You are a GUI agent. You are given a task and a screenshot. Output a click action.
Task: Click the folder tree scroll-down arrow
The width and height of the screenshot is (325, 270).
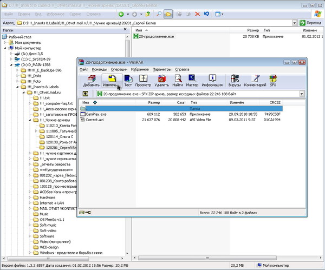(x=127, y=253)
